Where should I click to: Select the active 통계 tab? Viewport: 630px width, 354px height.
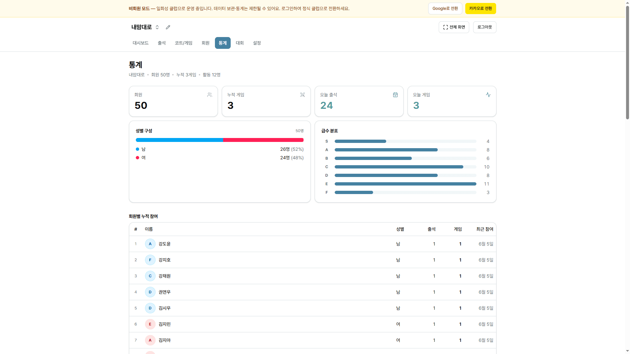pyautogui.click(x=223, y=43)
